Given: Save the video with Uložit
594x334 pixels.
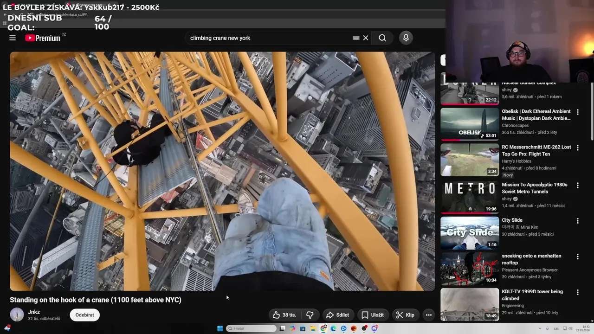Looking at the screenshot, I should click(373, 315).
